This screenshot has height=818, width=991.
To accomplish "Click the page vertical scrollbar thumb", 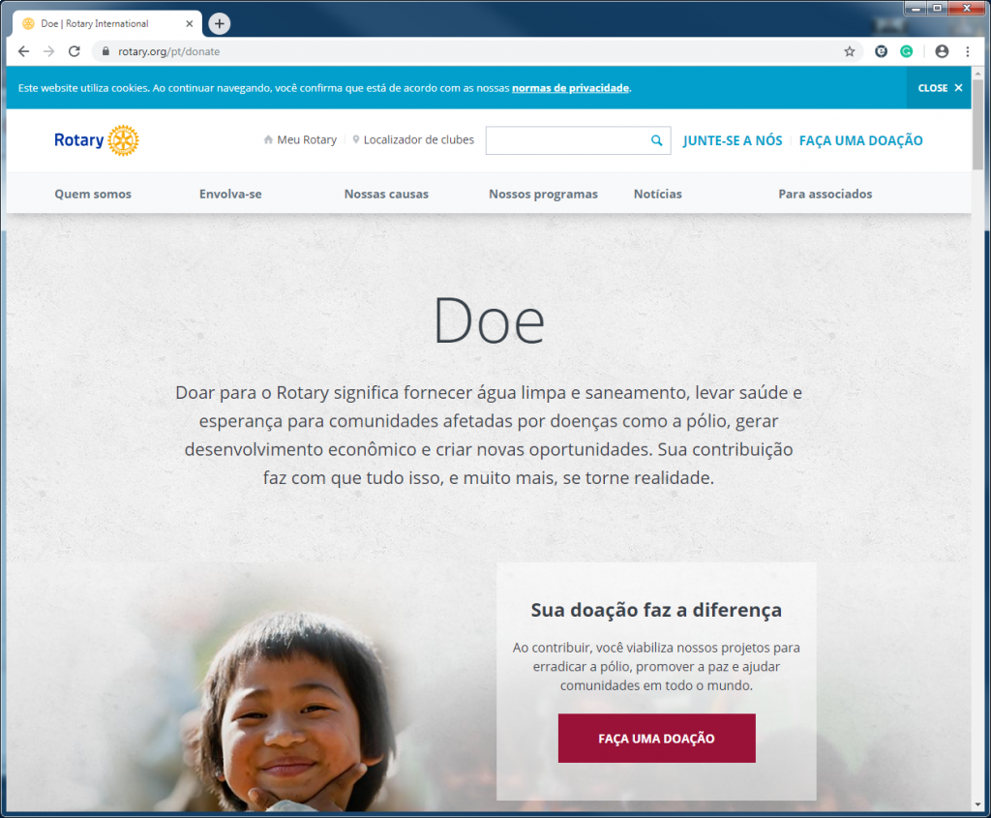I will pos(977,123).
